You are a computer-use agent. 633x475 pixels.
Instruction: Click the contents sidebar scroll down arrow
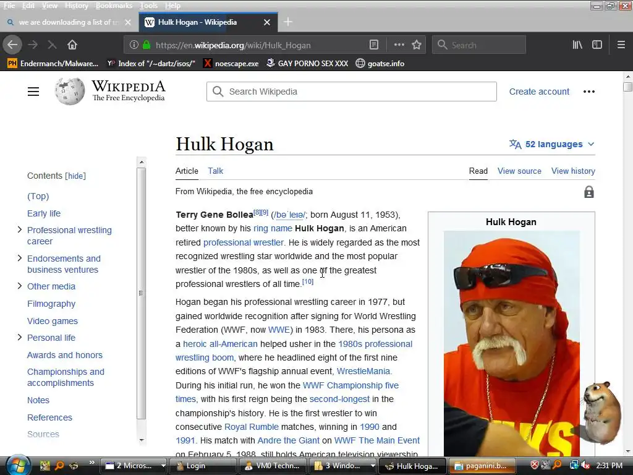tap(142, 440)
